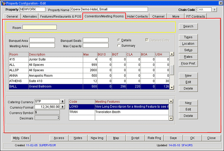Click into the Room search field
The image size is (224, 151).
[x=40, y=27]
